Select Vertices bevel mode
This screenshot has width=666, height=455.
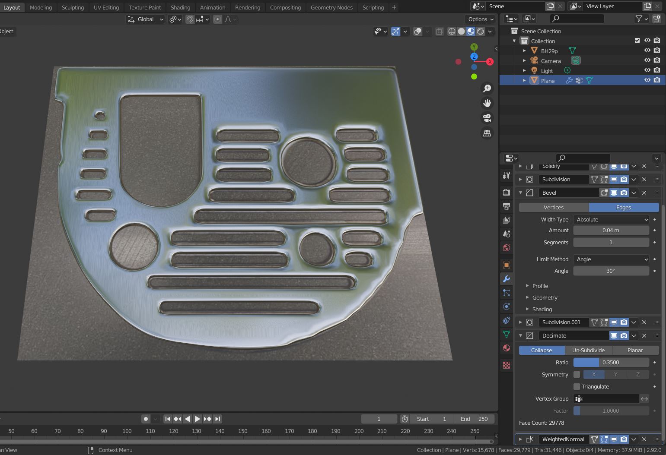click(554, 207)
